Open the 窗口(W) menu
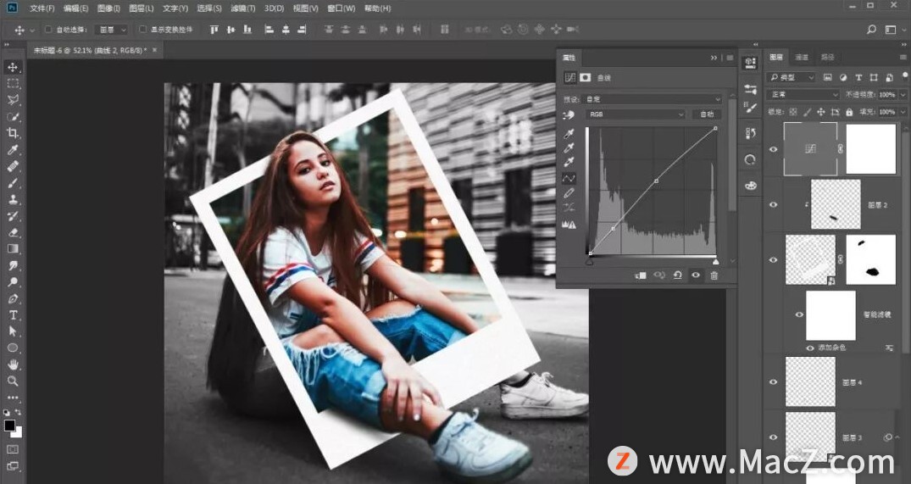 pyautogui.click(x=341, y=8)
